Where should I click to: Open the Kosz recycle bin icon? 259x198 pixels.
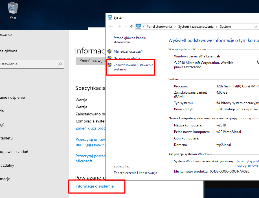pos(13,8)
